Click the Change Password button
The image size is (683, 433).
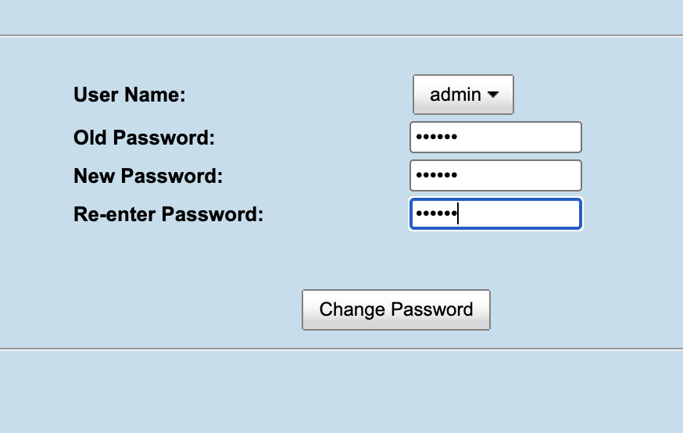point(396,310)
